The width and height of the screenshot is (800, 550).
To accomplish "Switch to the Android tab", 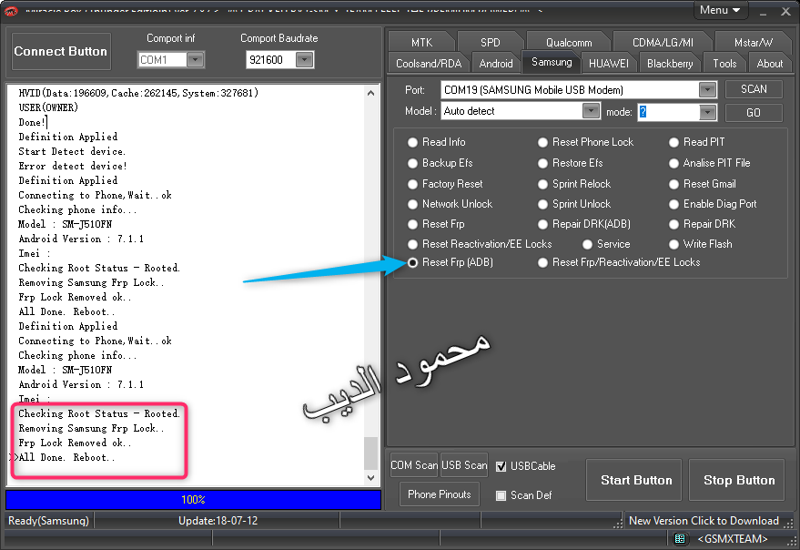I will [495, 64].
